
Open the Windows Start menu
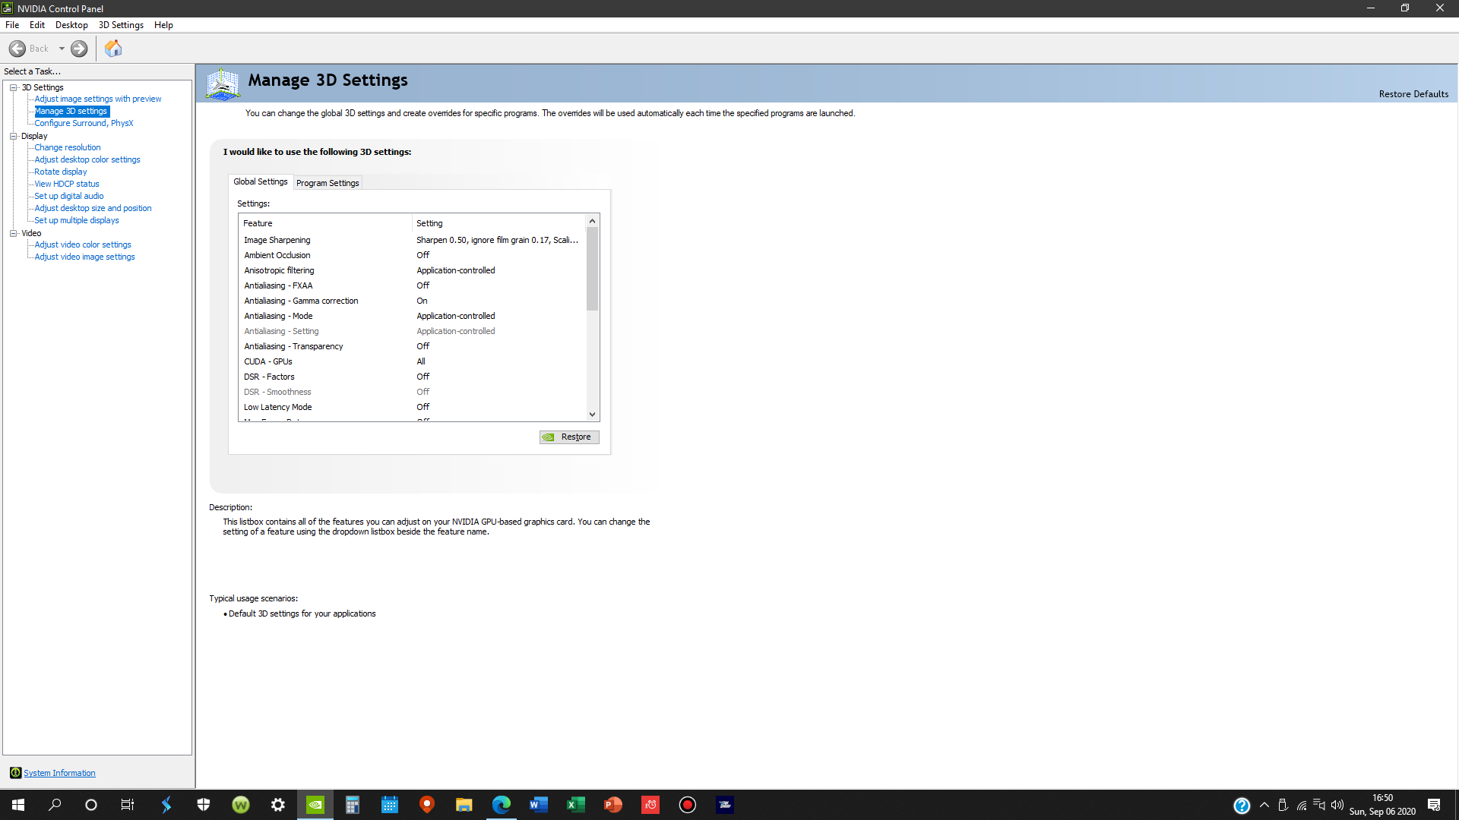(x=18, y=805)
